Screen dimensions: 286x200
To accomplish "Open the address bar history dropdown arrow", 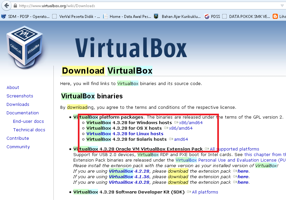I will point(282,6).
